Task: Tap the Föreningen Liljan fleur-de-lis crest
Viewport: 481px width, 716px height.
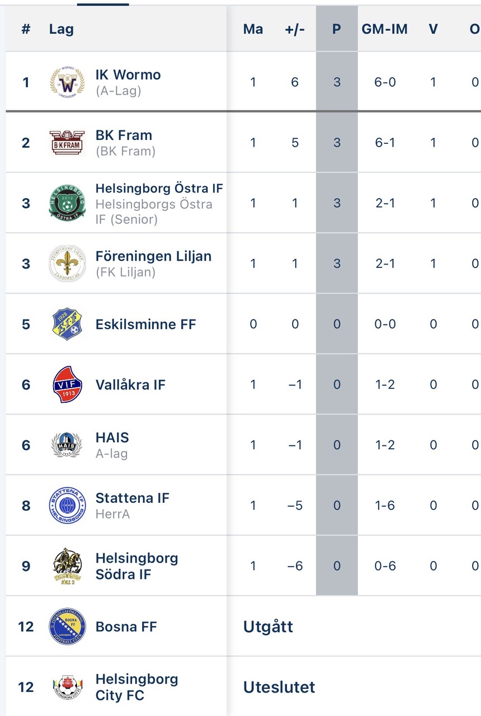Action: pyautogui.click(x=67, y=263)
